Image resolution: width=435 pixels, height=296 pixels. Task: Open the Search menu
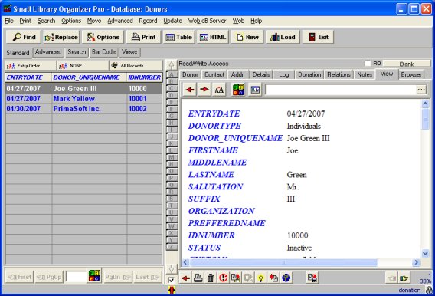coord(46,21)
